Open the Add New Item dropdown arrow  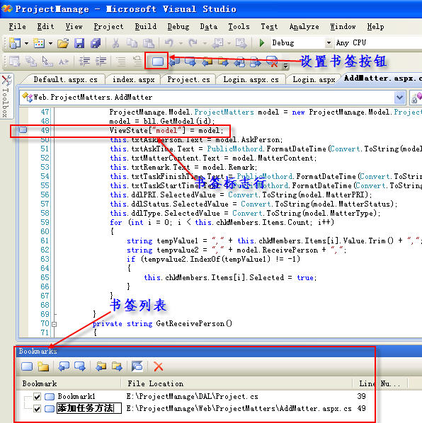(x=50, y=43)
